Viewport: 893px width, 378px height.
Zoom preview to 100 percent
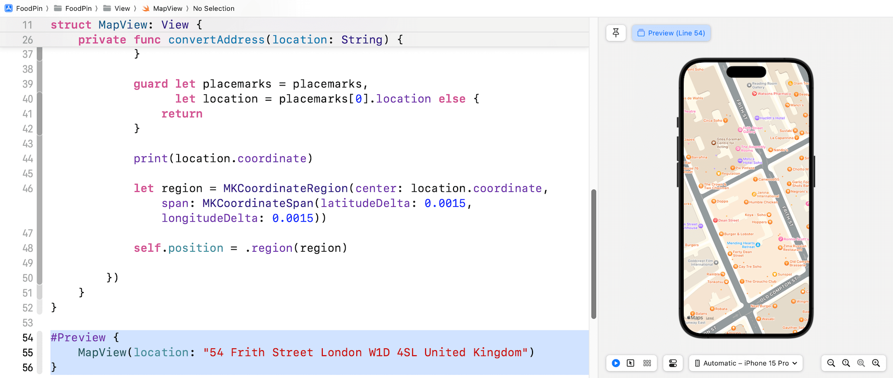coord(846,363)
